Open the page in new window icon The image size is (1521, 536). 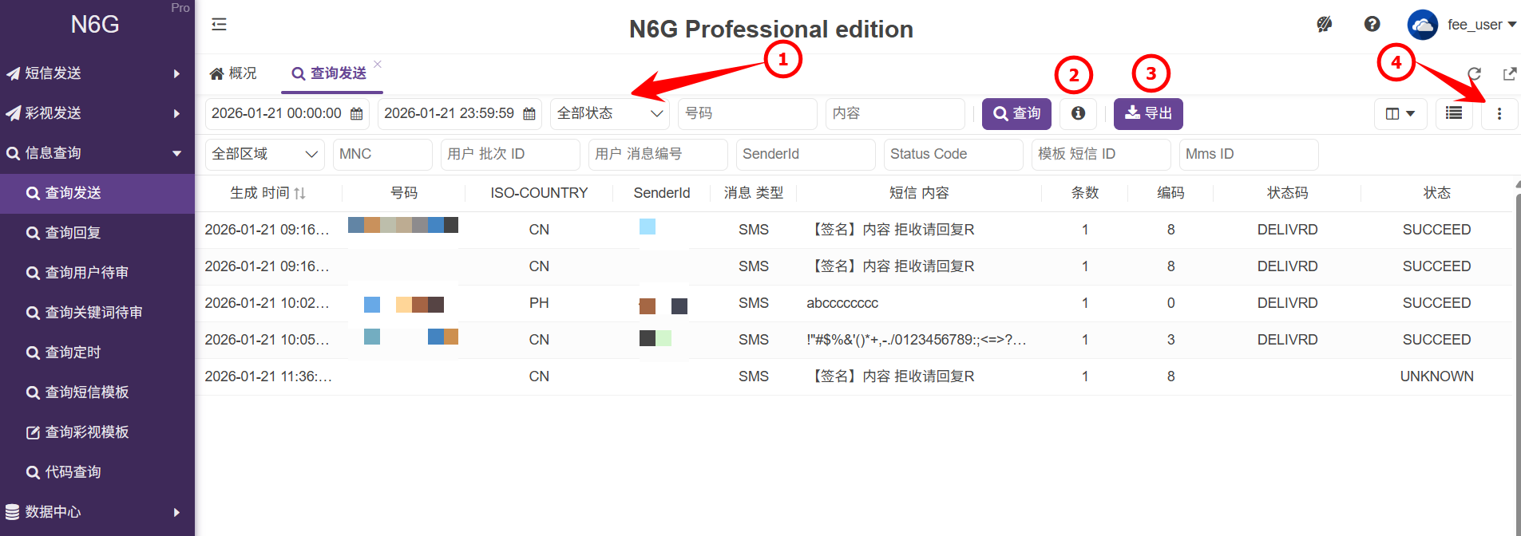[1509, 74]
